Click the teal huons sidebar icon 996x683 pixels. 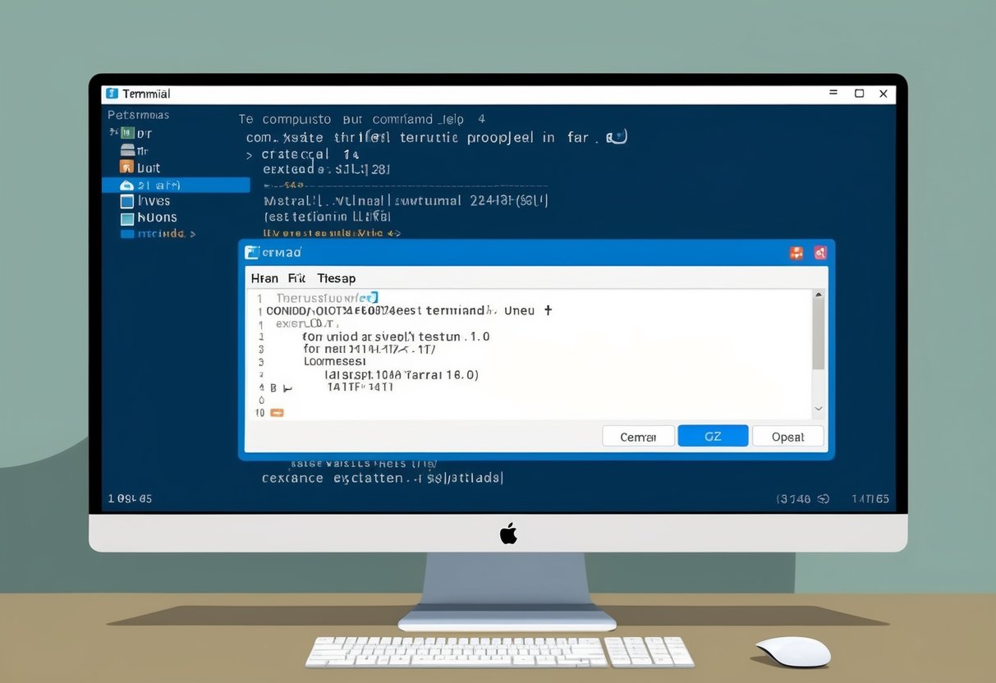pyautogui.click(x=127, y=217)
